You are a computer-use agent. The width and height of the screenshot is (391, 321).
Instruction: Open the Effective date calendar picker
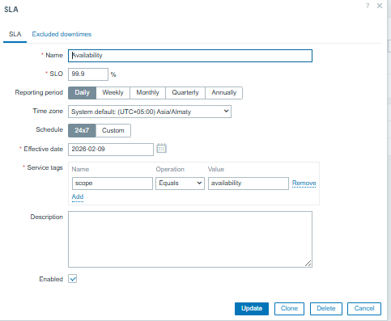pyautogui.click(x=162, y=149)
